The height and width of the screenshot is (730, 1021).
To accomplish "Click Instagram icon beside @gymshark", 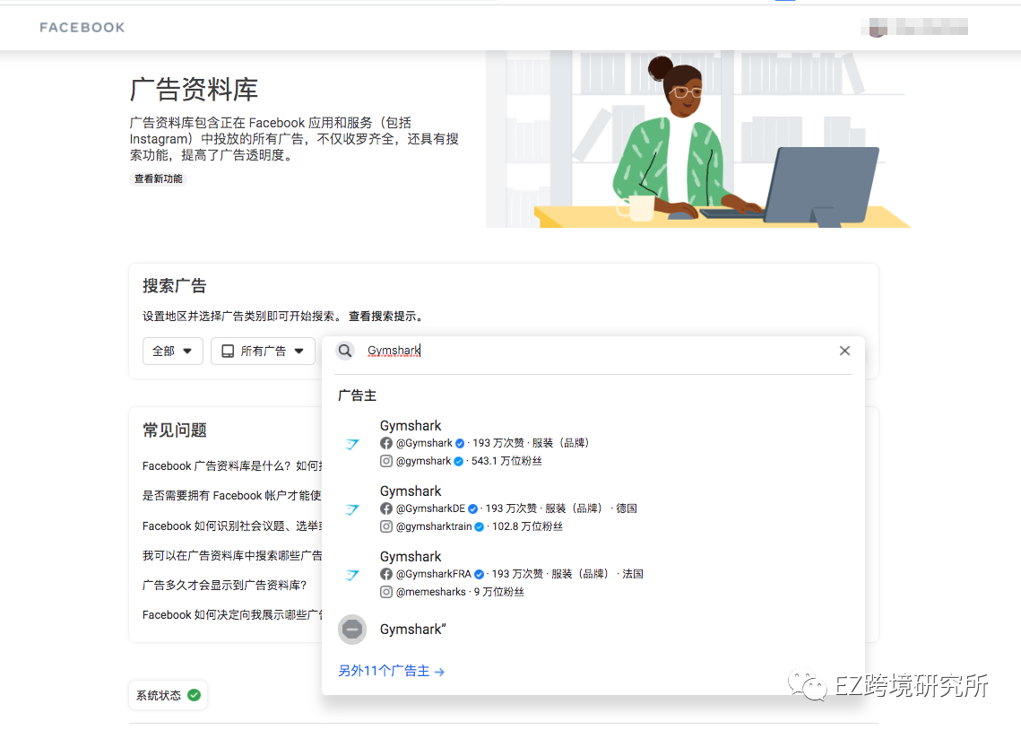I will click(x=386, y=461).
